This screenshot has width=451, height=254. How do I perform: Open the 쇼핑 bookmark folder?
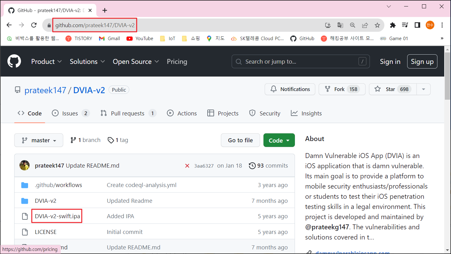191,38
